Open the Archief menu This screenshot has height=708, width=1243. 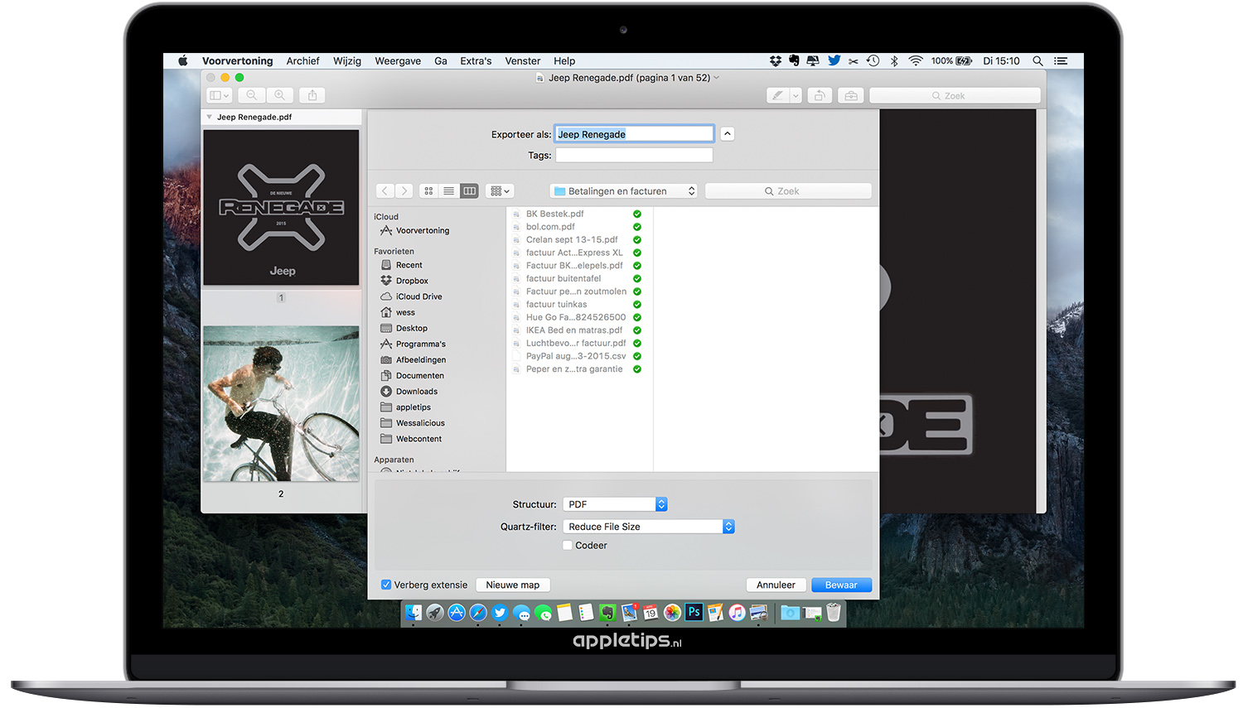[302, 61]
